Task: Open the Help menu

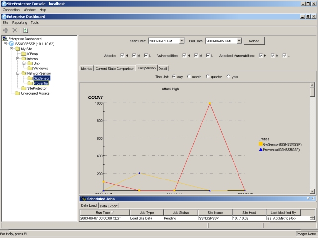Action: tap(43, 10)
